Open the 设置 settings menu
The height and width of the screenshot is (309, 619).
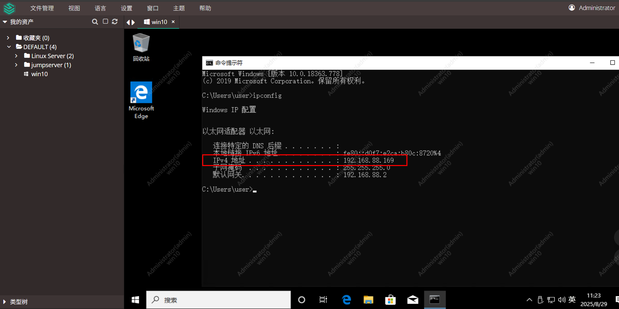126,8
